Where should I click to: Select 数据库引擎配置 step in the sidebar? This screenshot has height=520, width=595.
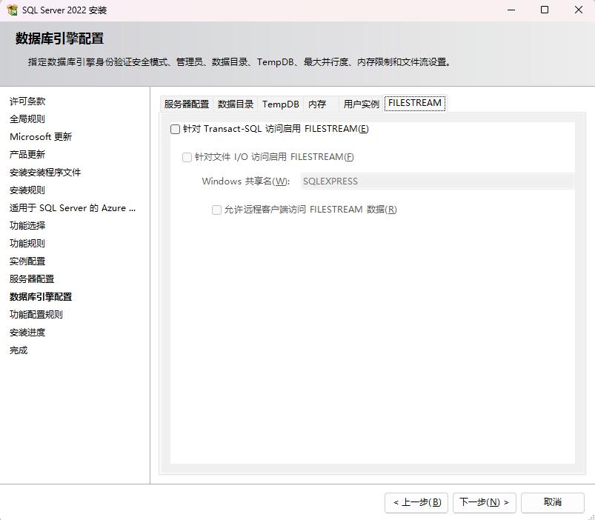point(41,297)
